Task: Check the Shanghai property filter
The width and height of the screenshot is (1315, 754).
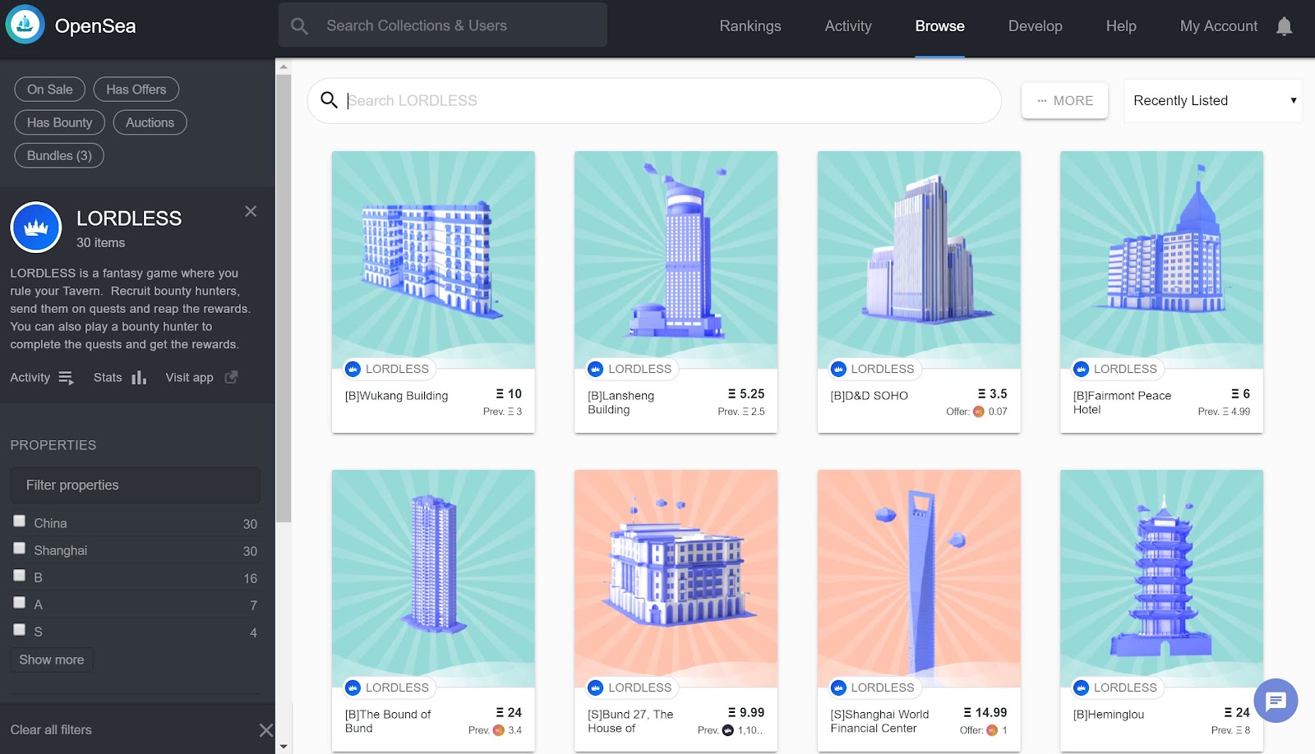Action: (20, 549)
